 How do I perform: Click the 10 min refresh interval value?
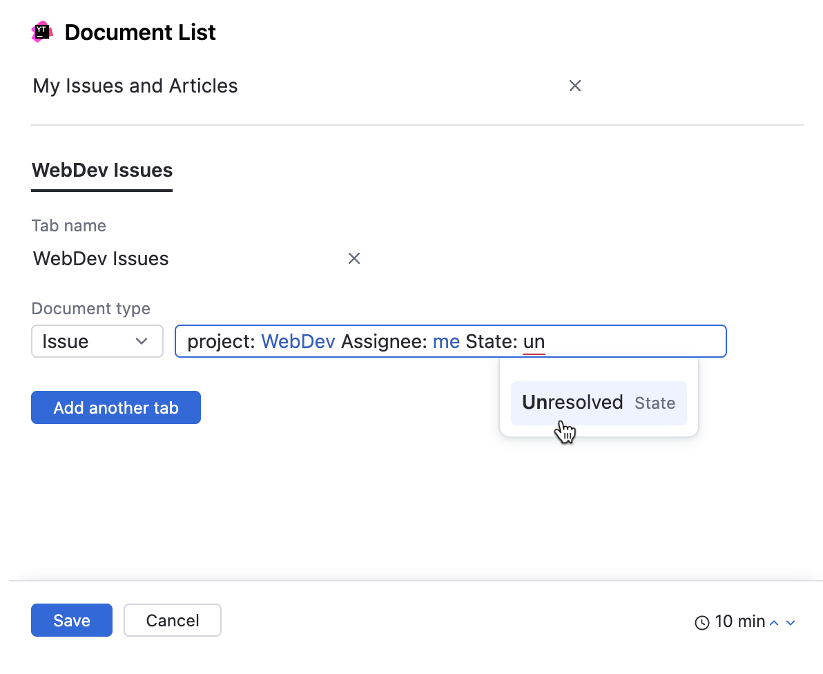click(739, 622)
